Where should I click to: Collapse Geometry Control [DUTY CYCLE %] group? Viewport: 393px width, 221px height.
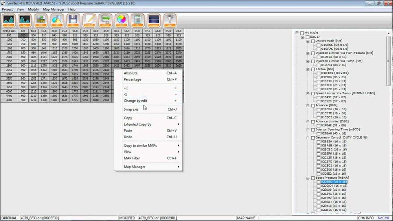pyautogui.click(x=308, y=138)
